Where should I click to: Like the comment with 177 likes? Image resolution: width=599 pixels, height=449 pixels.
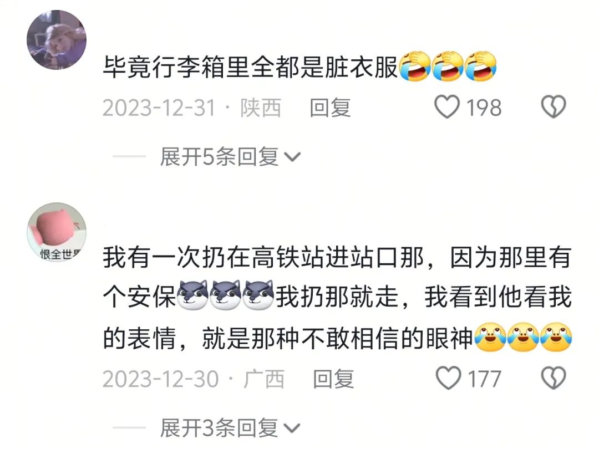click(x=449, y=378)
